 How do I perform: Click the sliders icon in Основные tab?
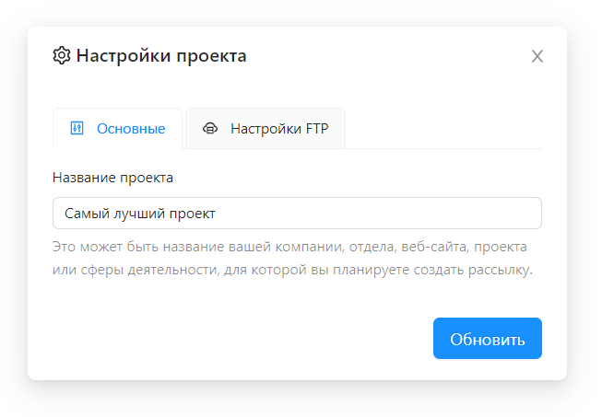pos(77,128)
